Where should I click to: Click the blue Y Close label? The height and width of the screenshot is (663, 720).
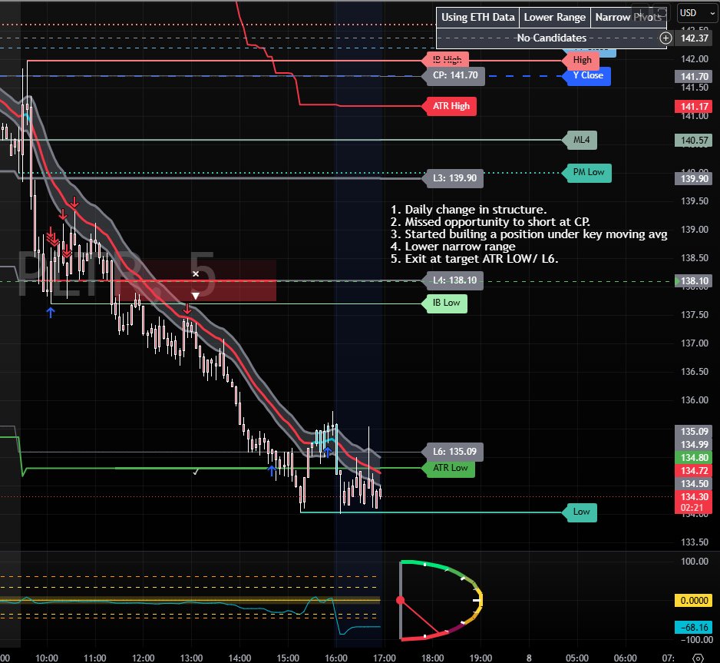pyautogui.click(x=588, y=75)
